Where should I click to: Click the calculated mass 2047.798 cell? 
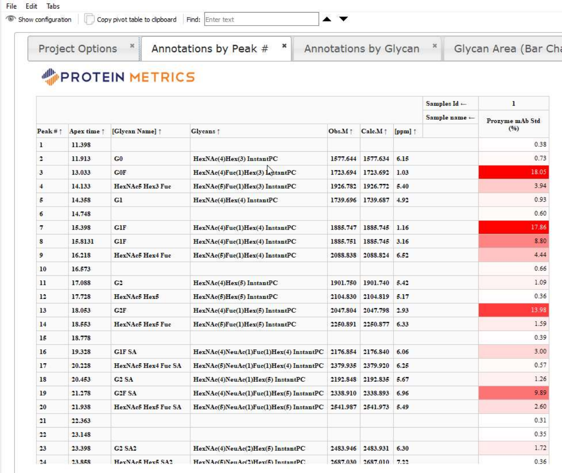pyautogui.click(x=377, y=311)
